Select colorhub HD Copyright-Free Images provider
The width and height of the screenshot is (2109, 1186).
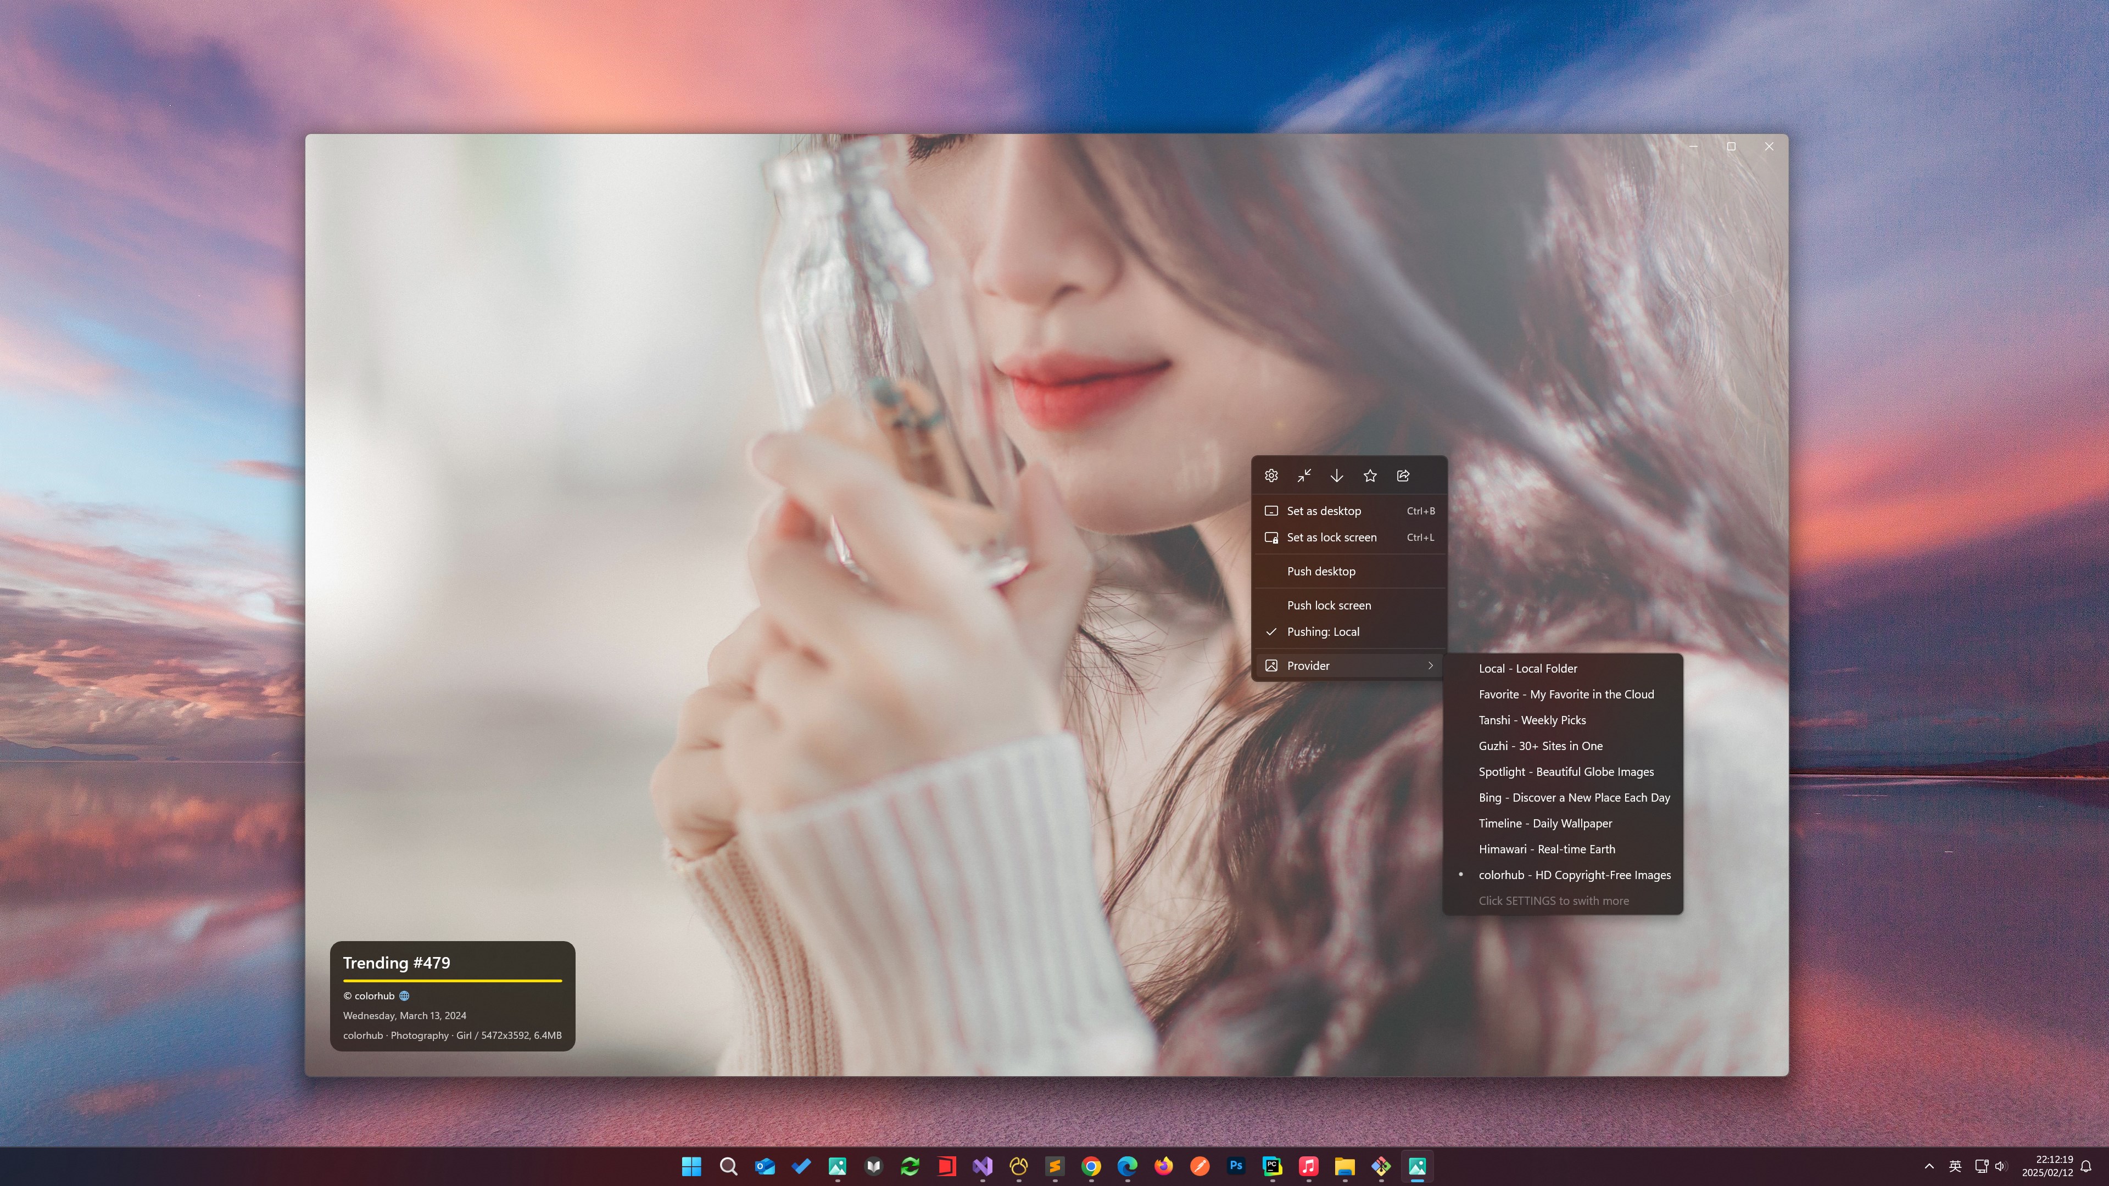1574,875
